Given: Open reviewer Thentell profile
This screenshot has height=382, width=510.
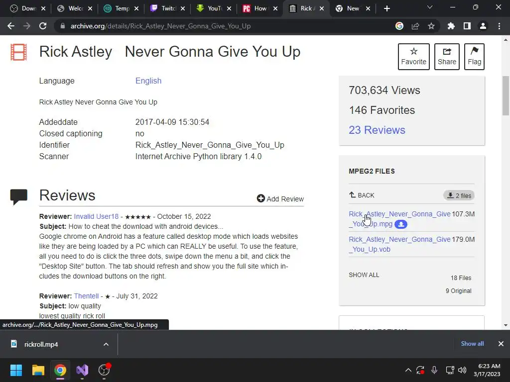Looking at the screenshot, I should coord(86,296).
